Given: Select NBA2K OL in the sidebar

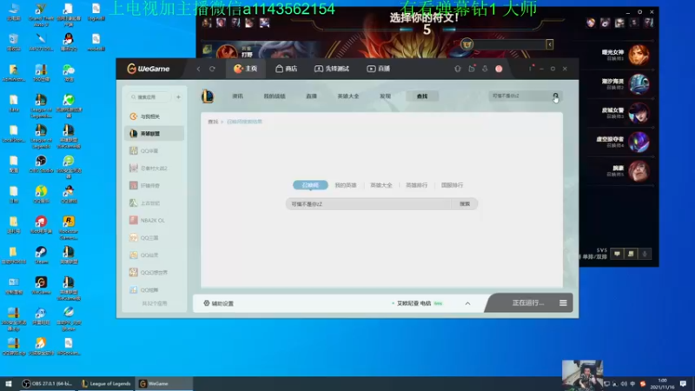Looking at the screenshot, I should pos(155,221).
